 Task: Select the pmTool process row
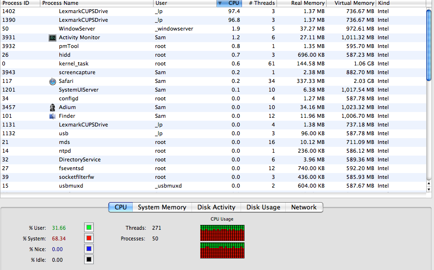click(x=213, y=46)
